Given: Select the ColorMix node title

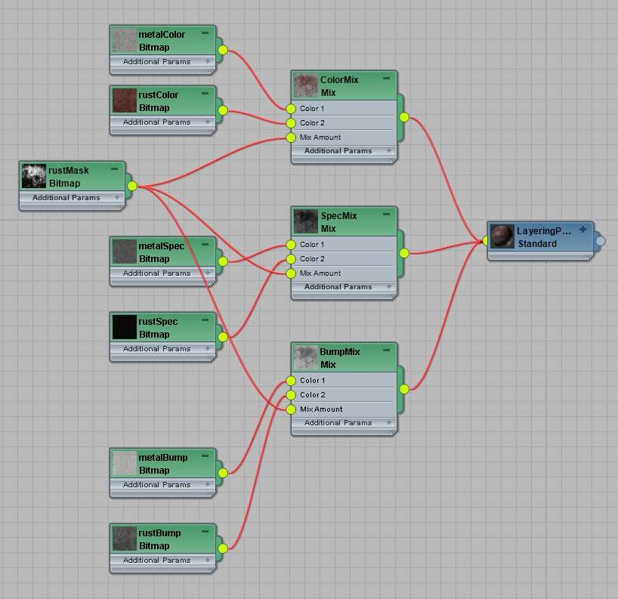Looking at the screenshot, I should pos(339,79).
